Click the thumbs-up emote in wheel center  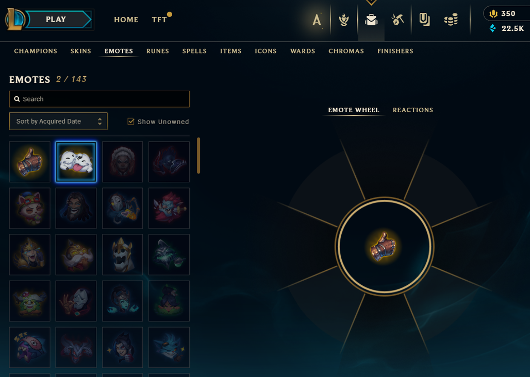[x=384, y=246]
